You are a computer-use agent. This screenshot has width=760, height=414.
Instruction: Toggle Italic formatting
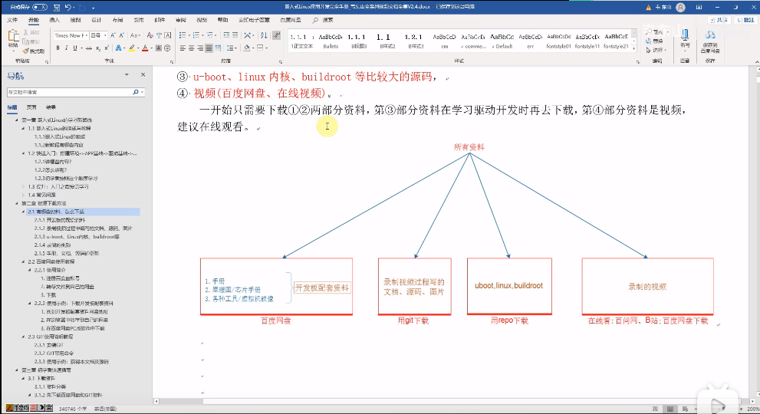(67, 48)
